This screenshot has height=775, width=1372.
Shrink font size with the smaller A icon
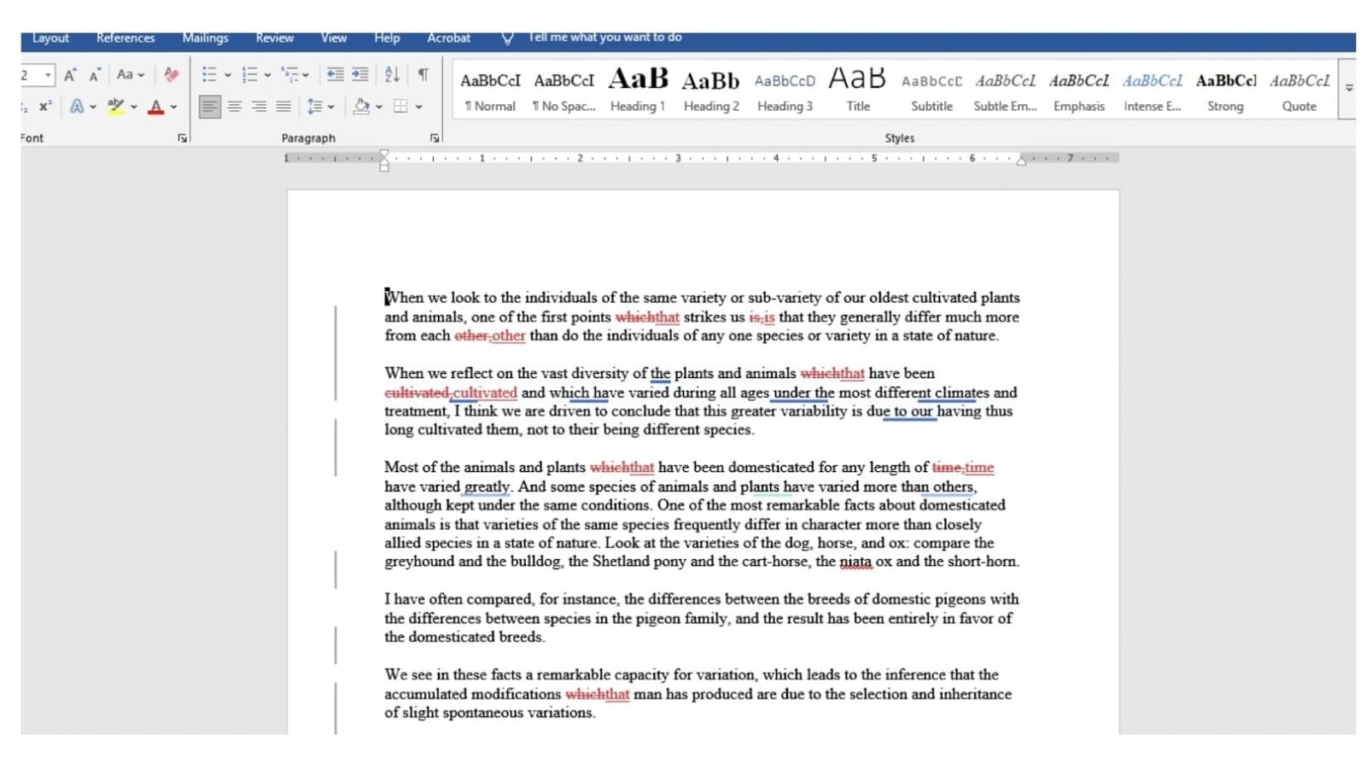[x=95, y=75]
